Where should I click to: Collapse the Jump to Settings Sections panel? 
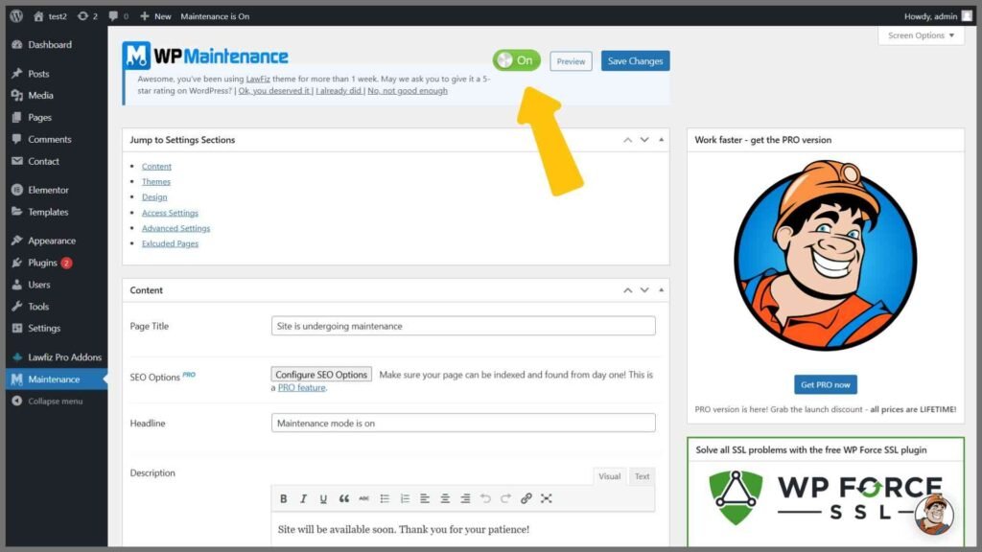[x=662, y=140]
